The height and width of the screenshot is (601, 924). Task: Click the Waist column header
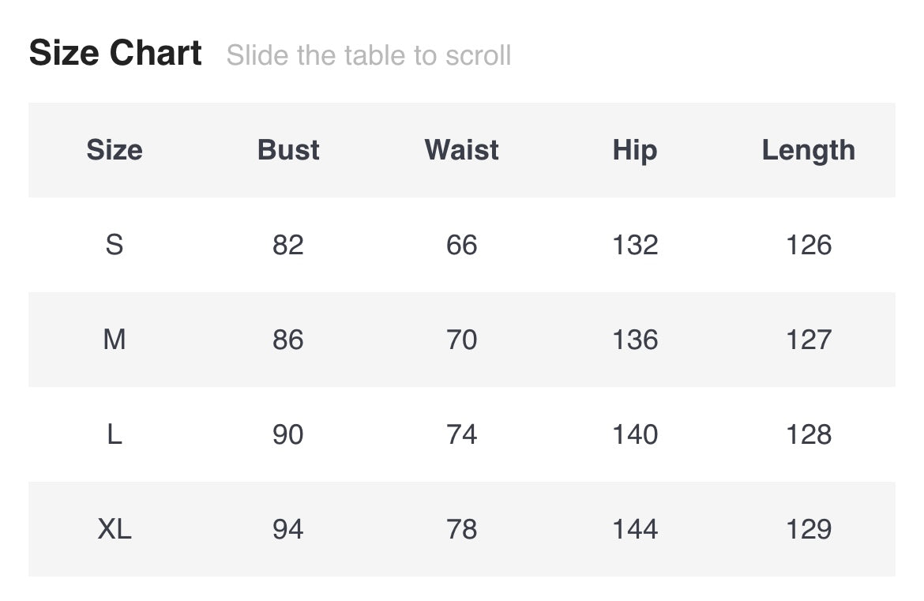pos(462,150)
